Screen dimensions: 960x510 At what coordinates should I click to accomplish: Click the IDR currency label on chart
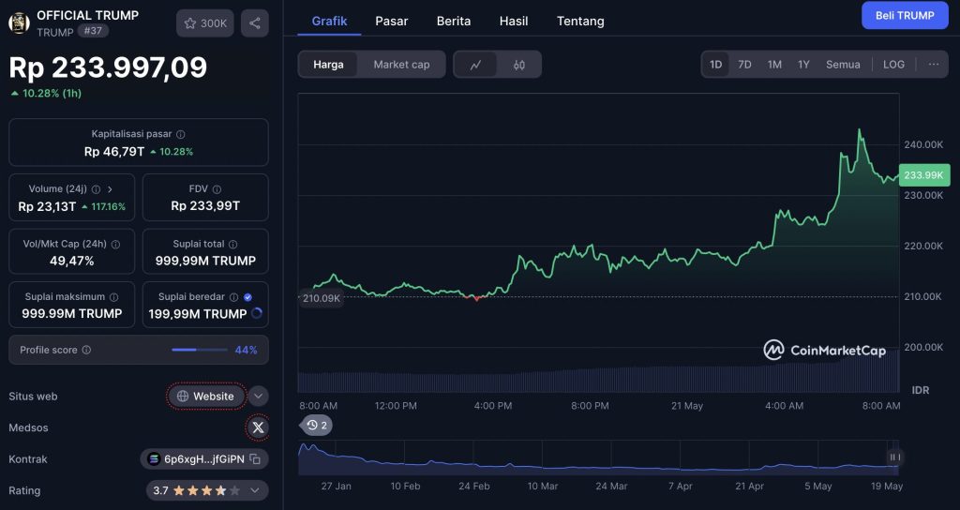pos(921,390)
